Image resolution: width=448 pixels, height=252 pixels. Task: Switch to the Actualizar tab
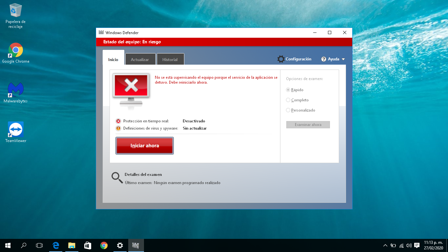tap(140, 59)
